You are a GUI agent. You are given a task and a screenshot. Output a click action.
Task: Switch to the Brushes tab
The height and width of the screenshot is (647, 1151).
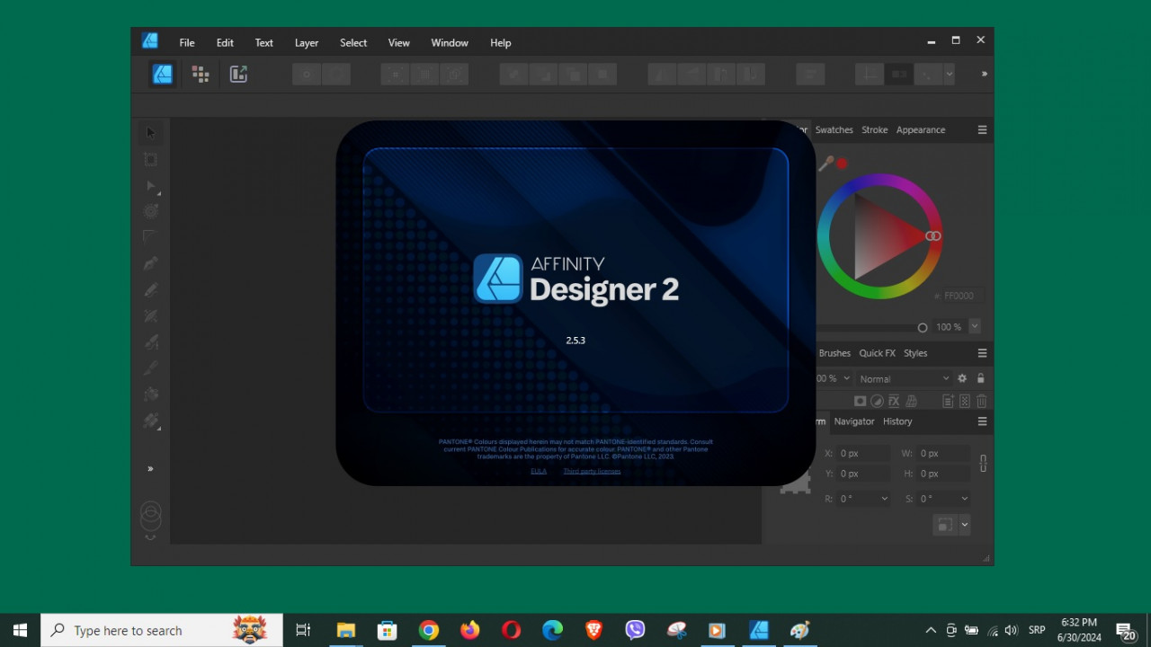834,353
